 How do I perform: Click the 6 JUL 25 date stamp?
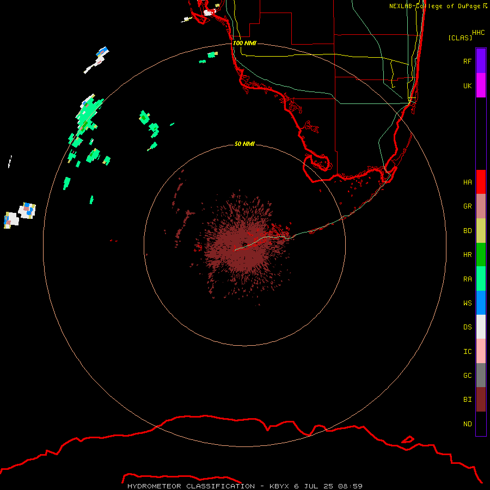pyautogui.click(x=314, y=486)
